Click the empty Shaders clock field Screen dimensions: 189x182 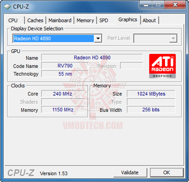click(x=63, y=102)
